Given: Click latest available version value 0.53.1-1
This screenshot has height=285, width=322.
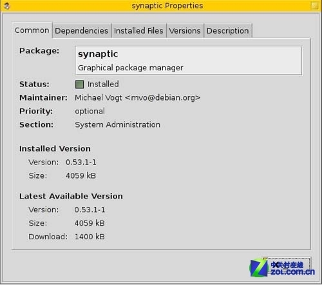Looking at the screenshot, I should click(90, 210).
